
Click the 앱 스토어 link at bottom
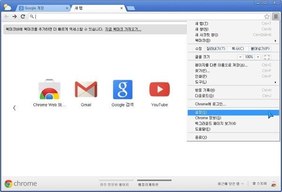coord(259,184)
